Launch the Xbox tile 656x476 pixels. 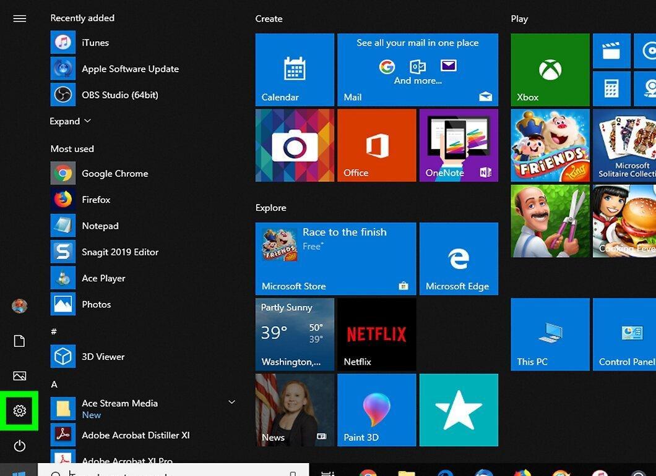click(x=550, y=69)
